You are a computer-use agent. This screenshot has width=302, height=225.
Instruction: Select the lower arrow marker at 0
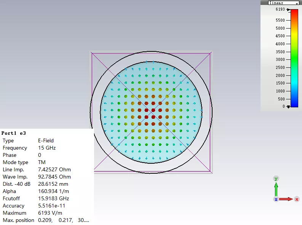point(288,107)
